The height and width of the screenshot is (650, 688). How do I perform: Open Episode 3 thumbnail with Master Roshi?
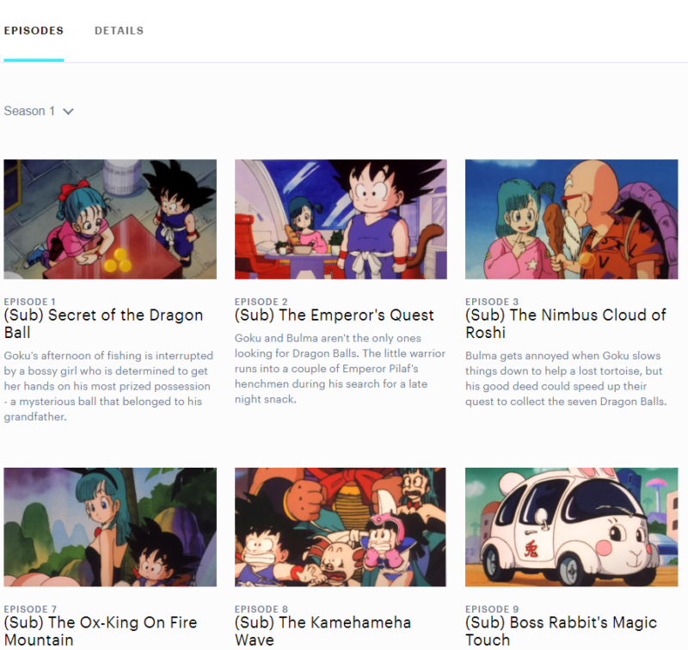tap(572, 219)
